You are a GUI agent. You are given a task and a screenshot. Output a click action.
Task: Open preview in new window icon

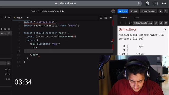point(166,23)
